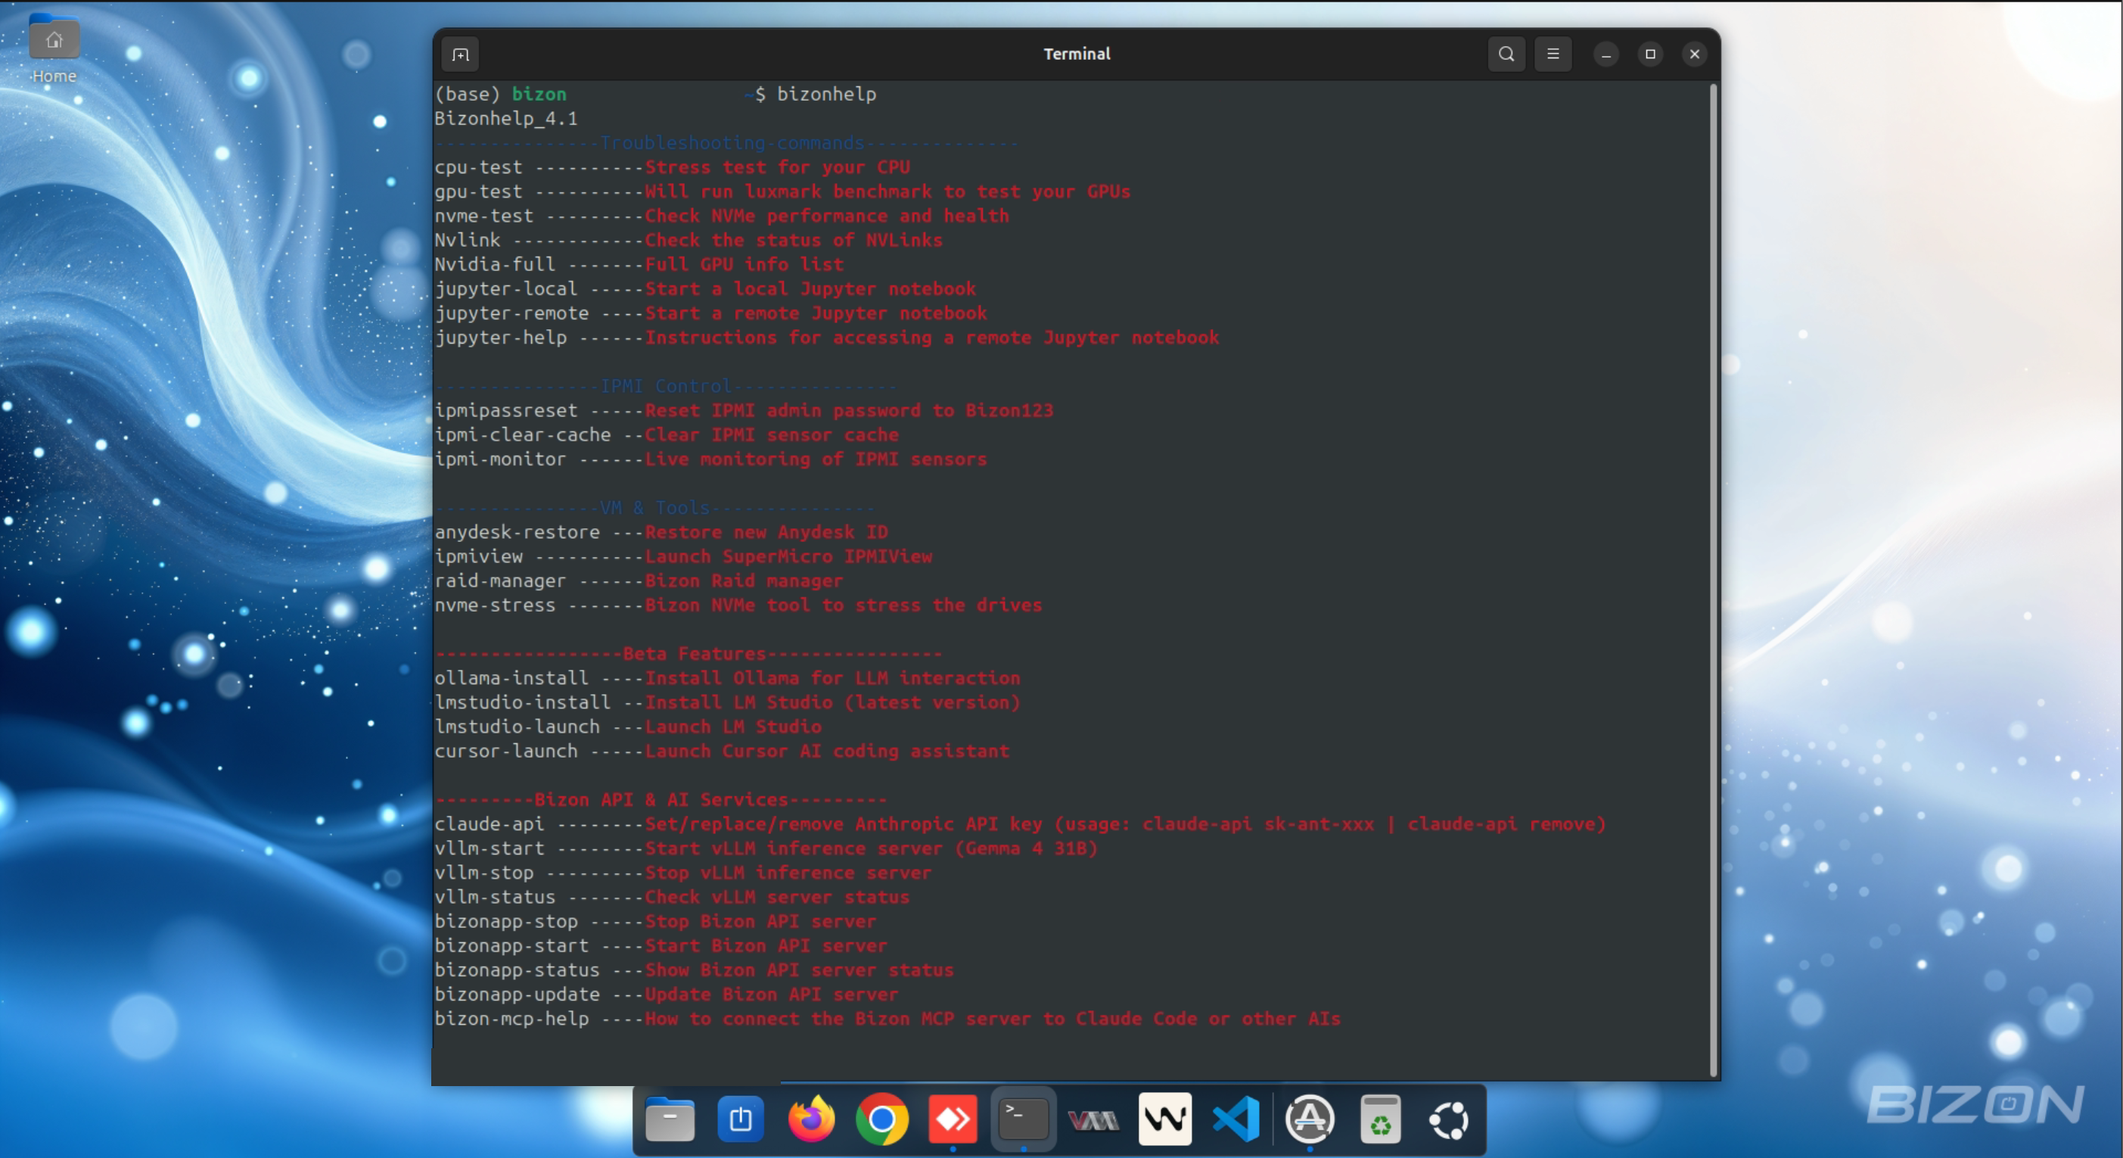Image resolution: width=2123 pixels, height=1158 pixels.
Task: Open the Trash with recycle icon
Action: tap(1382, 1119)
